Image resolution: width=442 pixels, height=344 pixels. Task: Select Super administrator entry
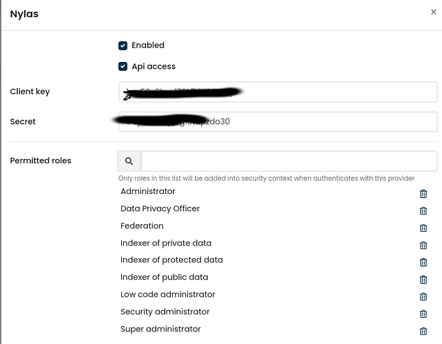point(160,329)
